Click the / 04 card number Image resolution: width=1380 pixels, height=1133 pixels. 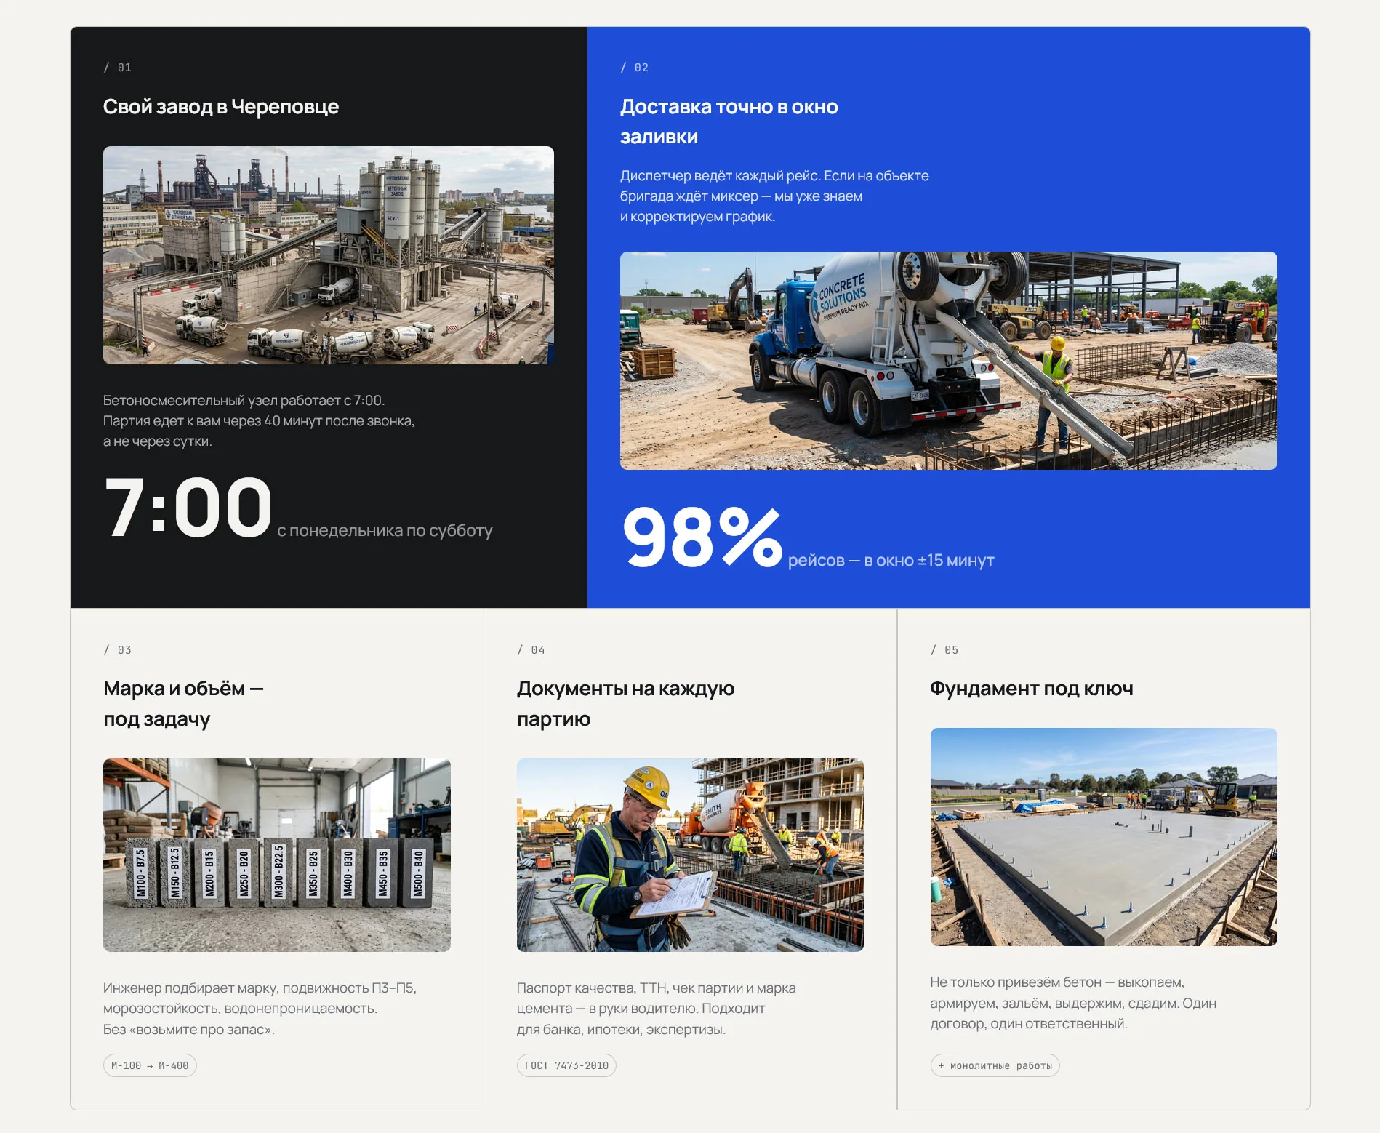click(531, 650)
